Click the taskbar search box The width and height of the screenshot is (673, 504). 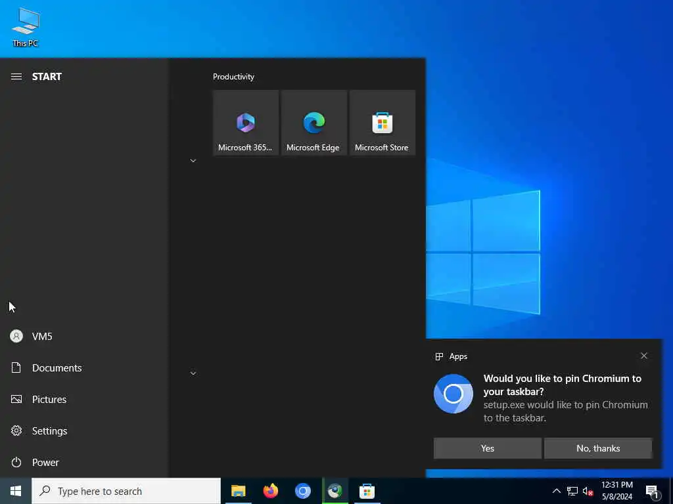[126, 491]
